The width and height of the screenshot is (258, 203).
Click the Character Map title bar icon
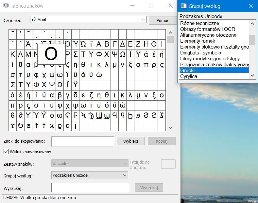pyautogui.click(x=5, y=6)
